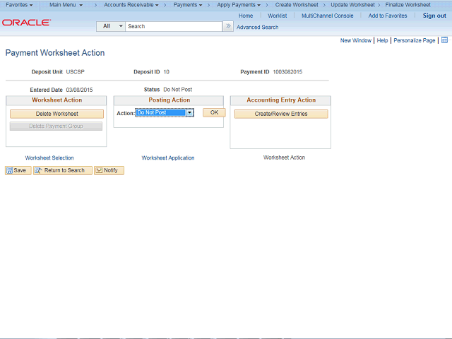Click Create/Review Entries button

281,114
